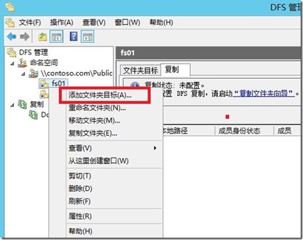Select fs01 in the namespace tree
The image size is (303, 240).
(58, 84)
